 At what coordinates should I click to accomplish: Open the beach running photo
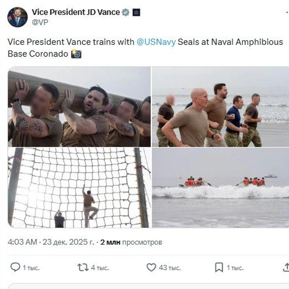(x=221, y=107)
